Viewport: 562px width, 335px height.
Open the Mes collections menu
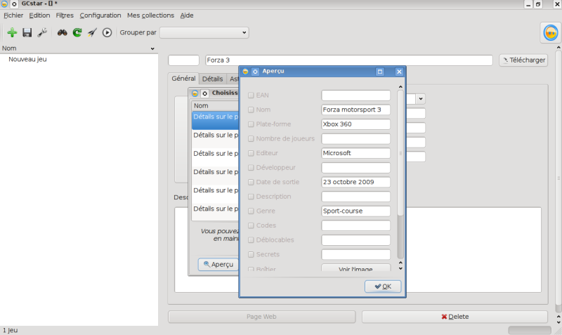tap(150, 15)
